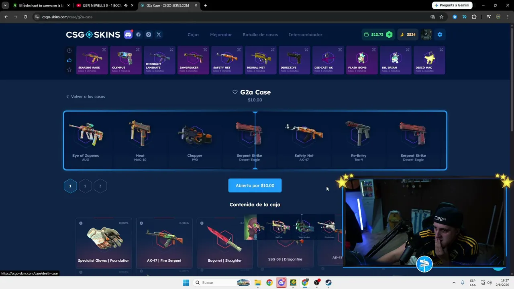The width and height of the screenshot is (514, 289).
Task: Show info for AK-47 Fire Serpent
Action: 141,223
